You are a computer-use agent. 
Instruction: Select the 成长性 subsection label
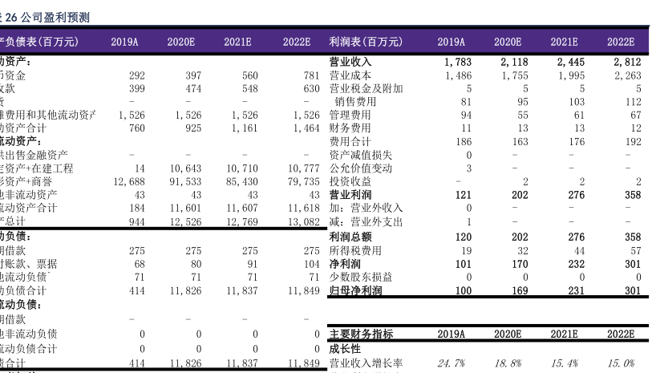(x=345, y=349)
